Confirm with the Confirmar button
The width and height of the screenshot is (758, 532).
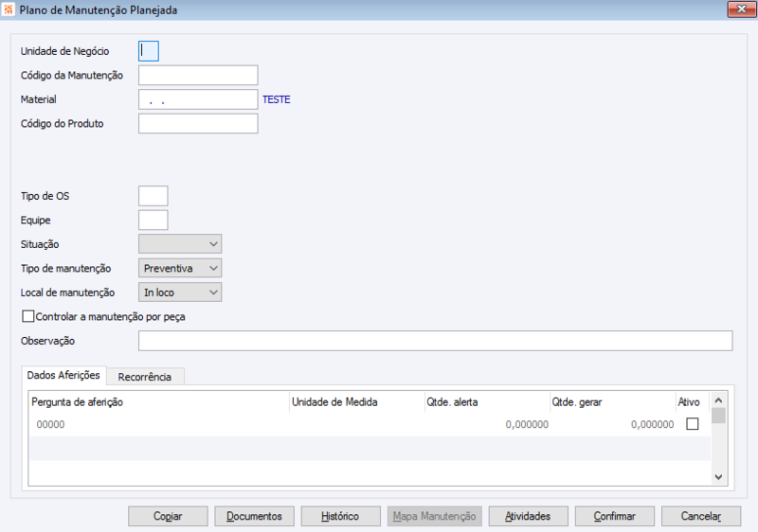pyautogui.click(x=614, y=516)
